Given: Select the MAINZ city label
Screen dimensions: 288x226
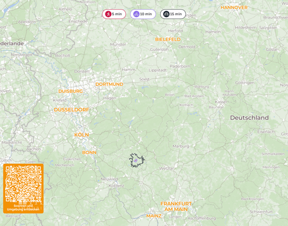Looking at the screenshot, I should (154, 216).
